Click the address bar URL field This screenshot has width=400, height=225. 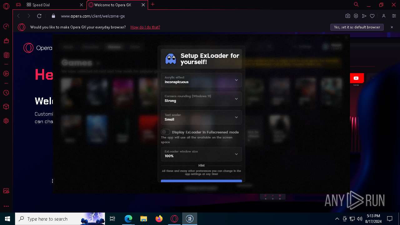click(x=200, y=16)
